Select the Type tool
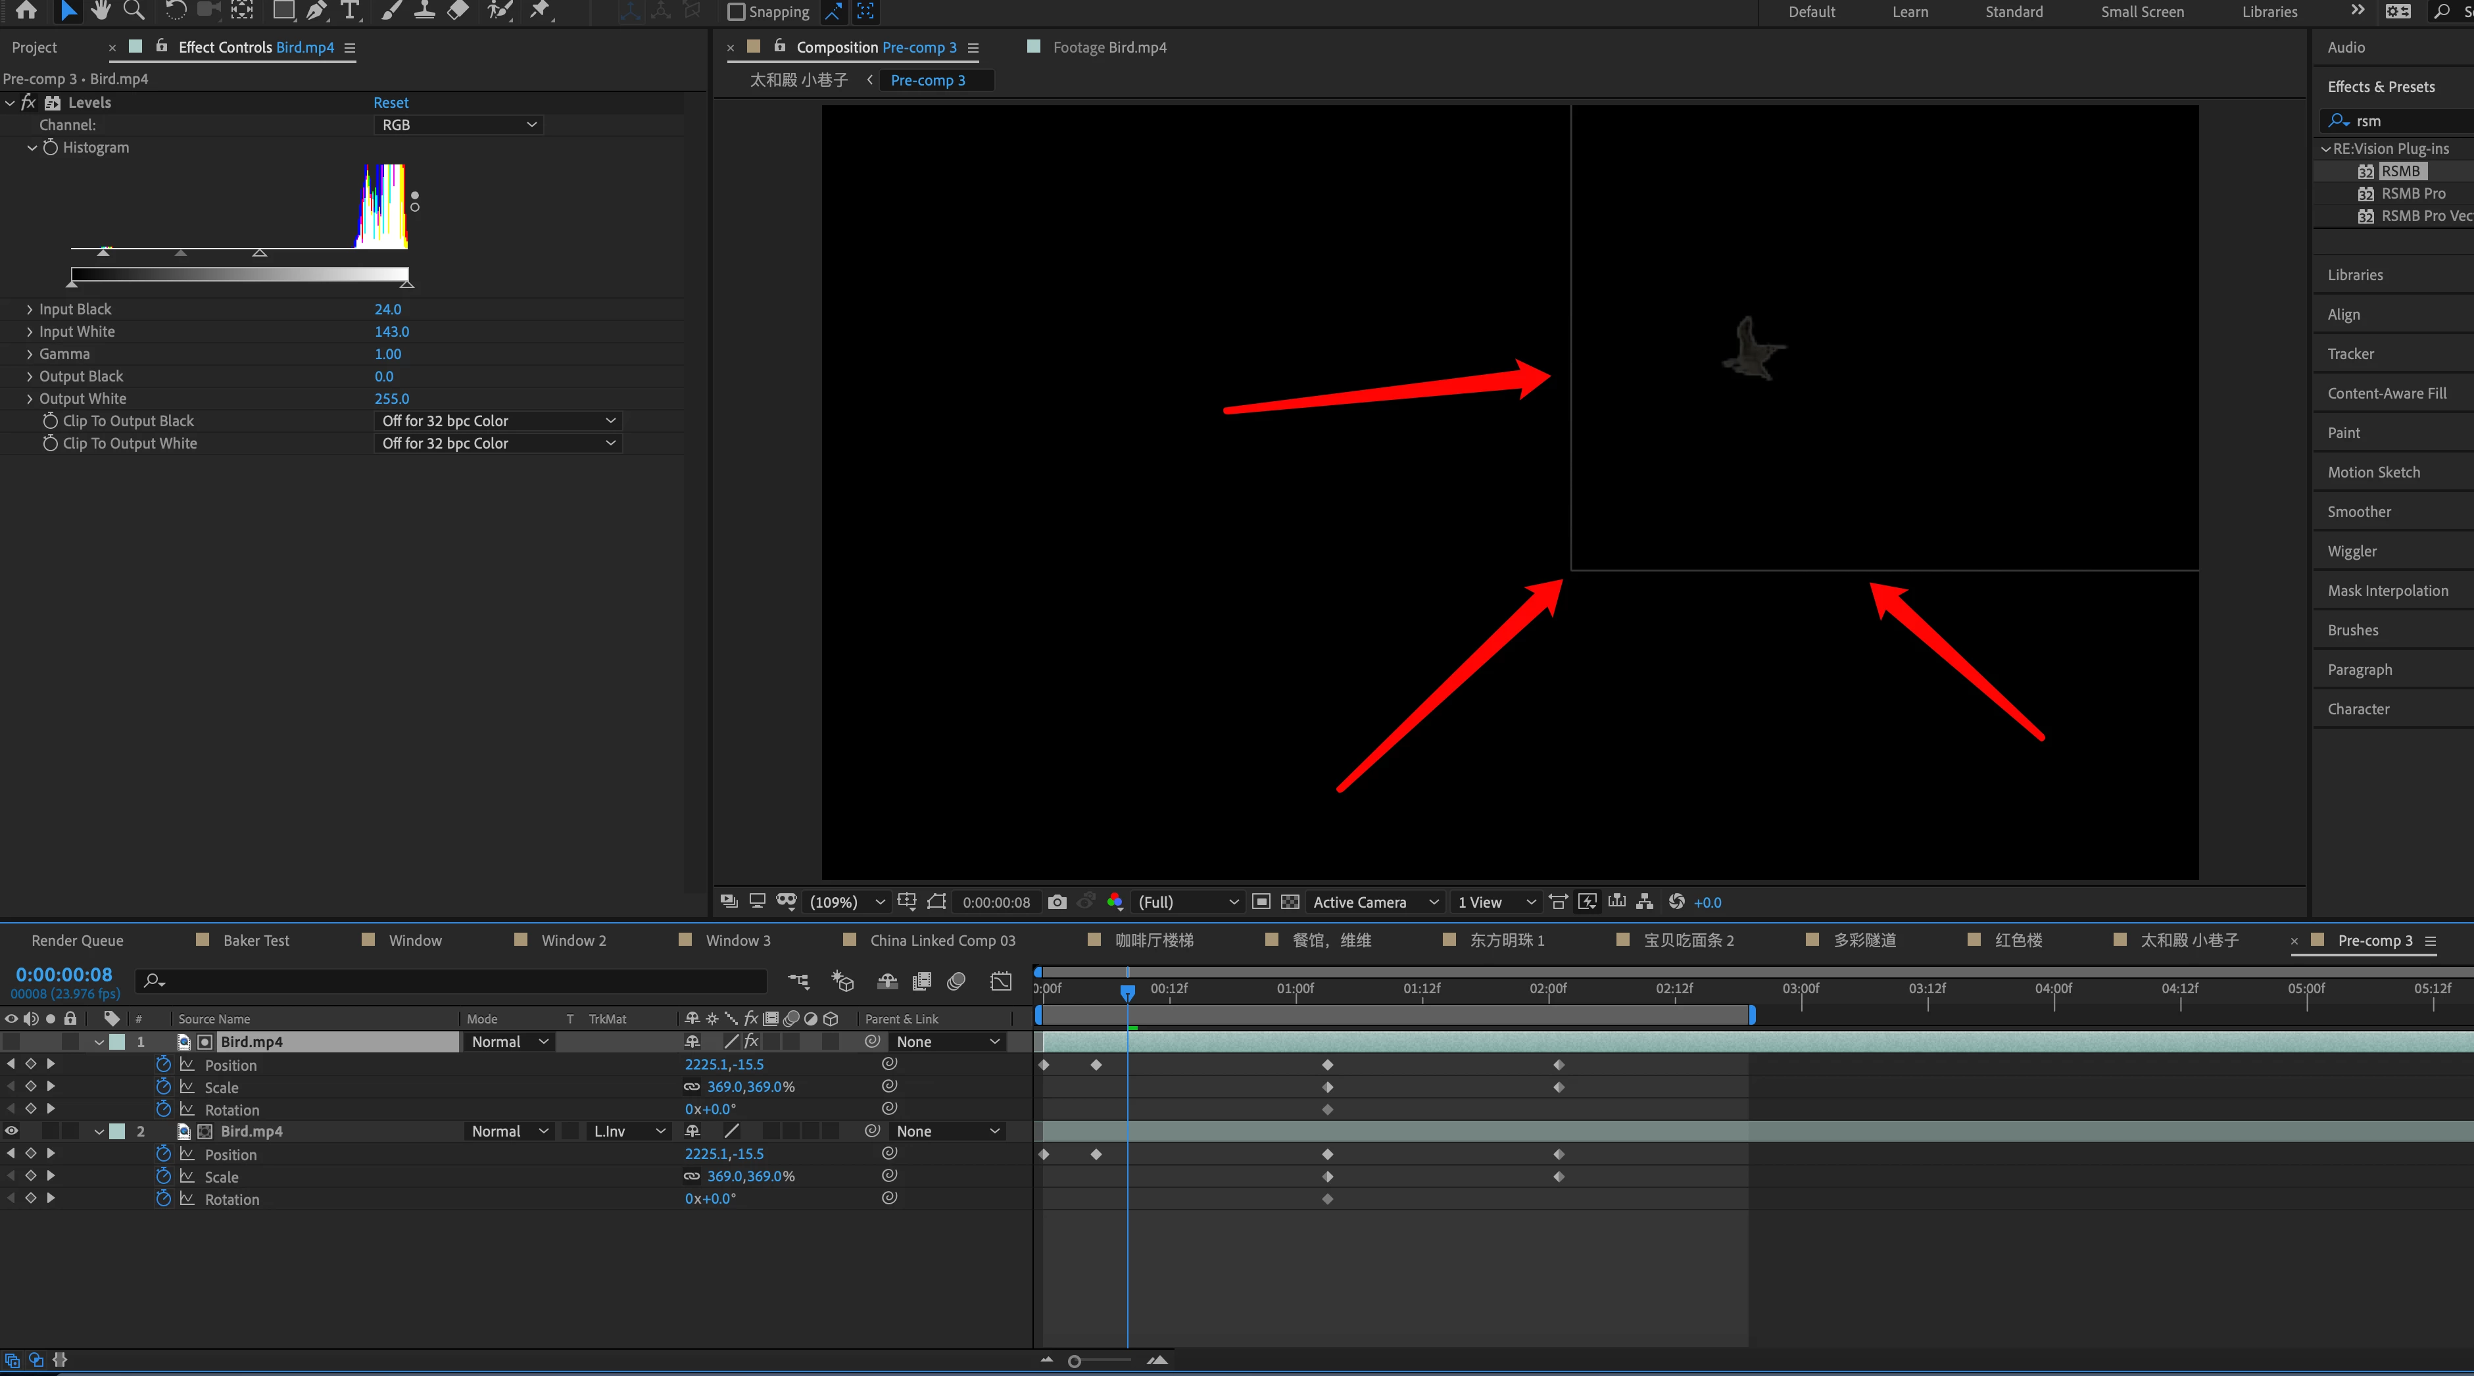This screenshot has height=1376, width=2474. (351, 11)
